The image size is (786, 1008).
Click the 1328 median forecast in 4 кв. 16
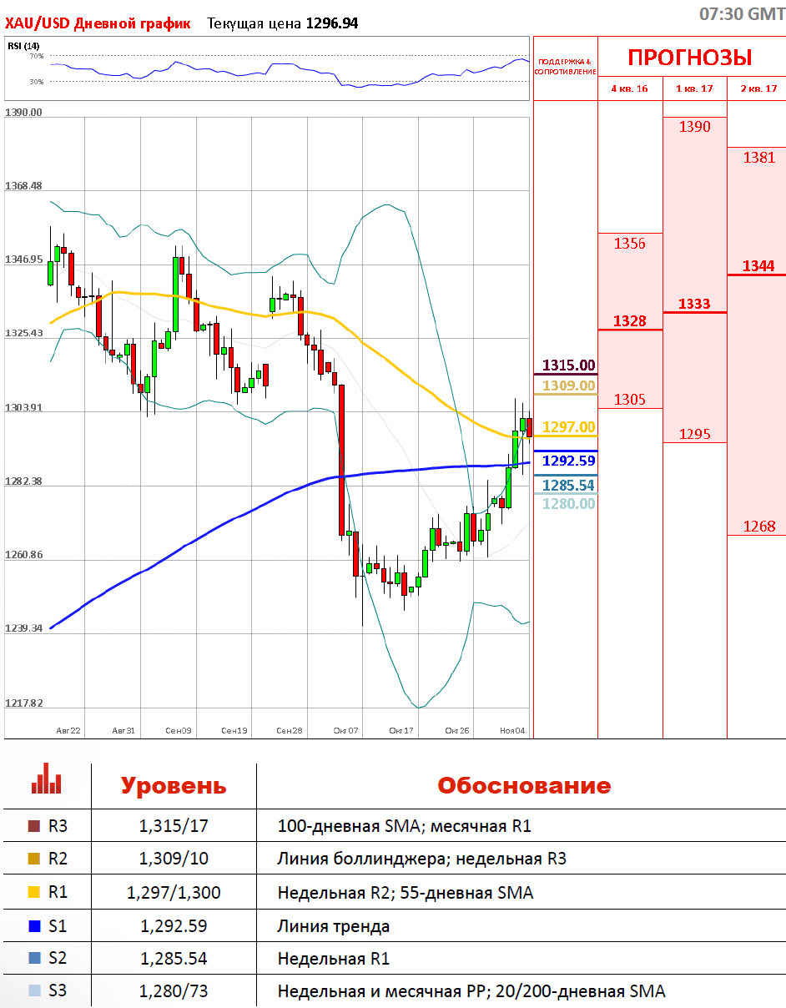point(630,321)
